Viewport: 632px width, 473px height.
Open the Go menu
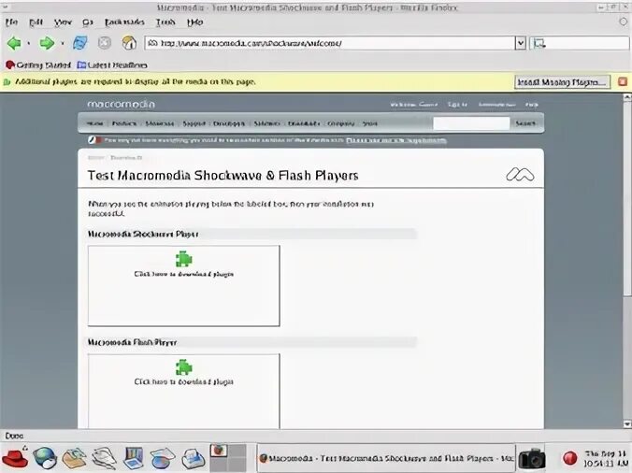coord(88,22)
